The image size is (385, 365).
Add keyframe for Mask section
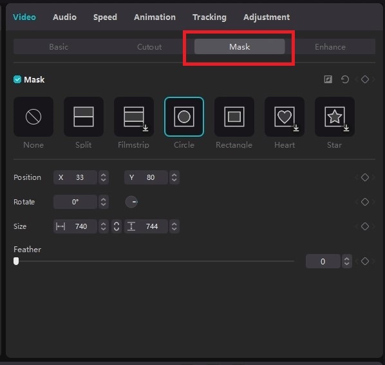click(x=365, y=79)
